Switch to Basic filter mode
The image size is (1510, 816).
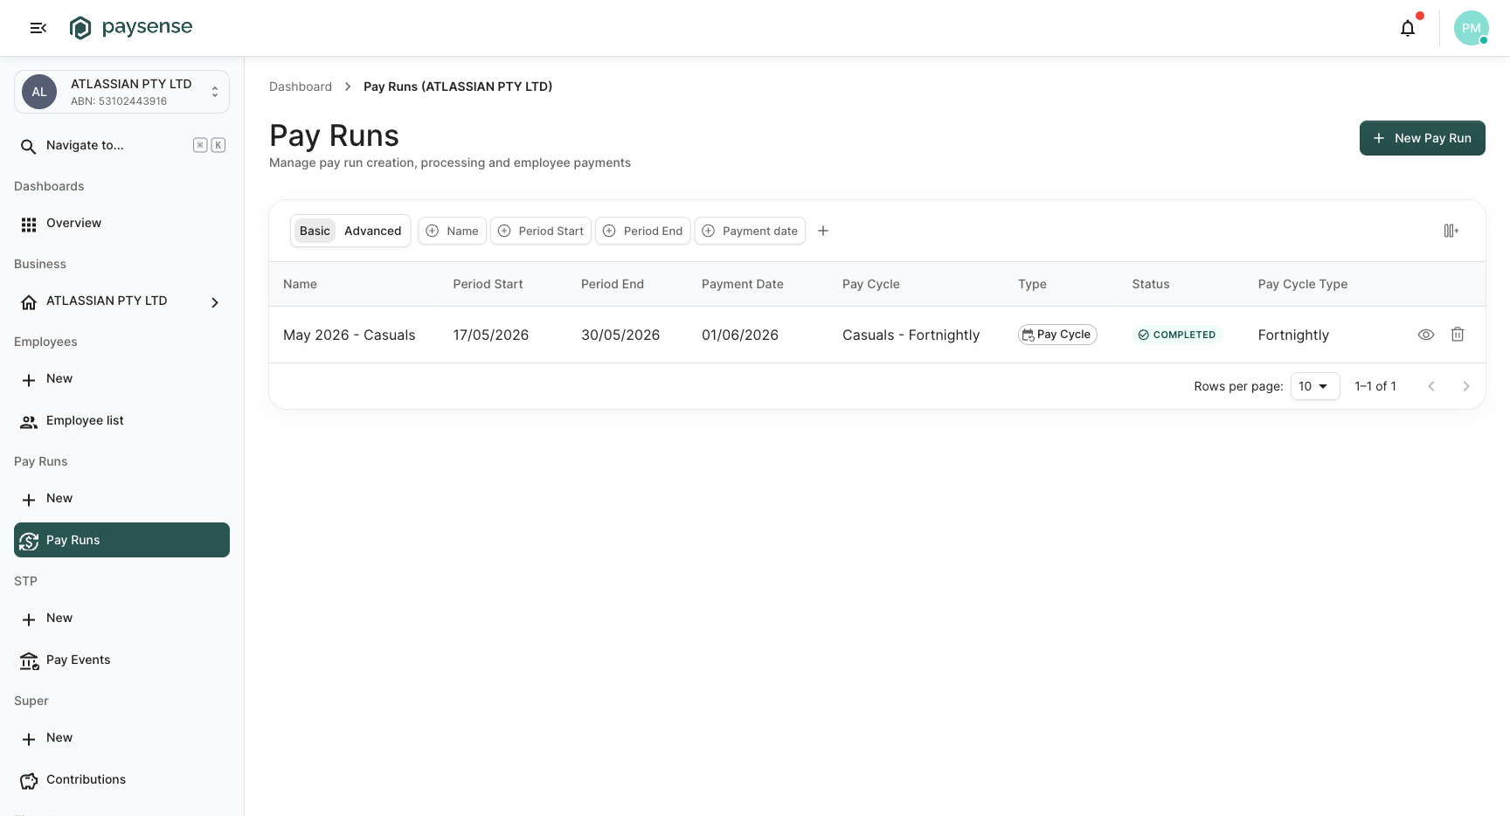(315, 231)
